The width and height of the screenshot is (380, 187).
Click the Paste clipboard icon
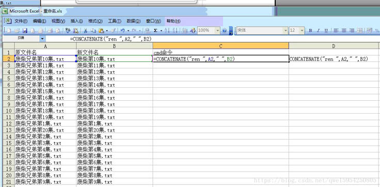[101, 30]
